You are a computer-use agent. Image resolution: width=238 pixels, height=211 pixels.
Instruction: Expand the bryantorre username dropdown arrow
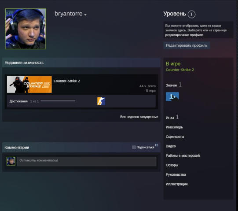pos(85,15)
